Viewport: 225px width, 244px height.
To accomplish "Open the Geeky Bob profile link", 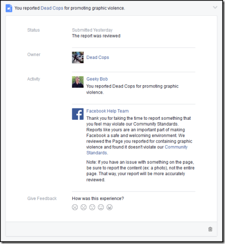I will click(97, 79).
